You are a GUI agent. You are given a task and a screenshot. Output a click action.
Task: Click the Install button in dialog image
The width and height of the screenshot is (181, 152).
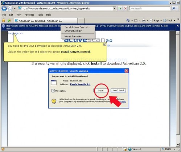click(101, 90)
